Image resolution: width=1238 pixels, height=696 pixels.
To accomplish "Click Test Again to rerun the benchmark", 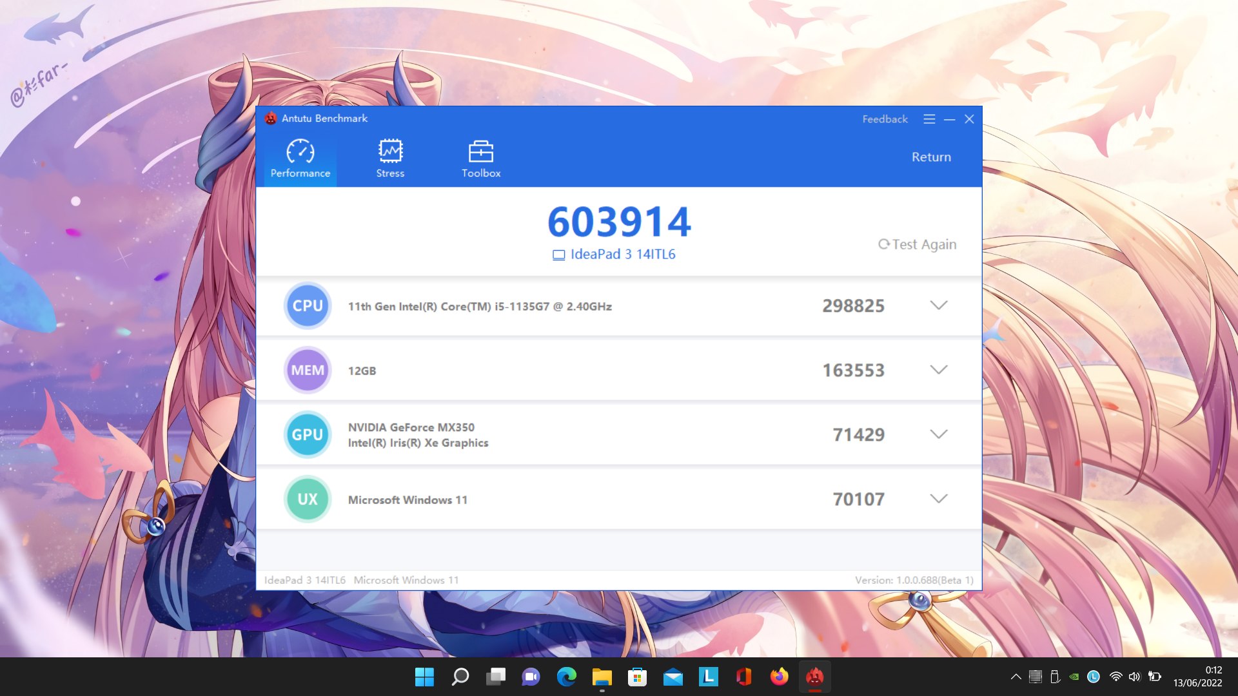I will pos(917,244).
